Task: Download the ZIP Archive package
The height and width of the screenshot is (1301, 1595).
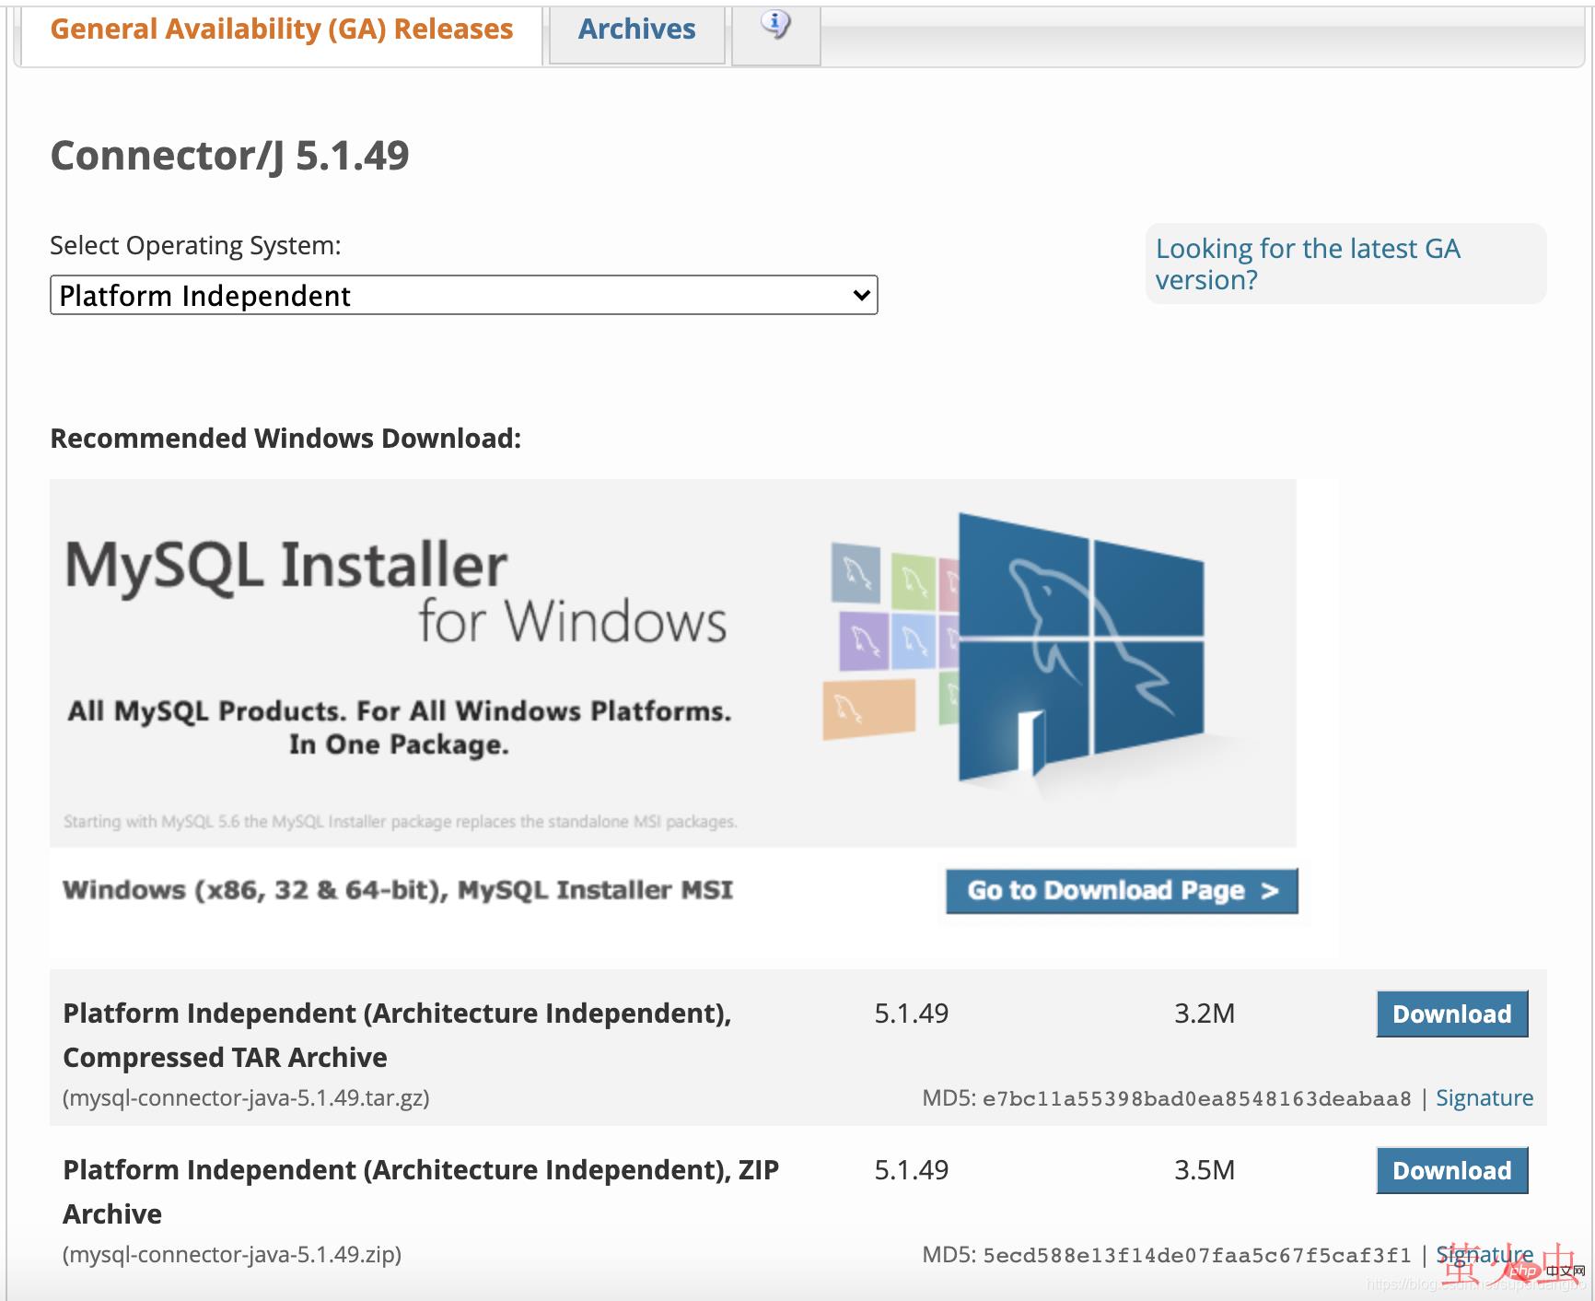Action: pyautogui.click(x=1451, y=1171)
